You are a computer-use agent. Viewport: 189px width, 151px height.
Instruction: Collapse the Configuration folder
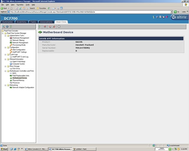[5, 47]
